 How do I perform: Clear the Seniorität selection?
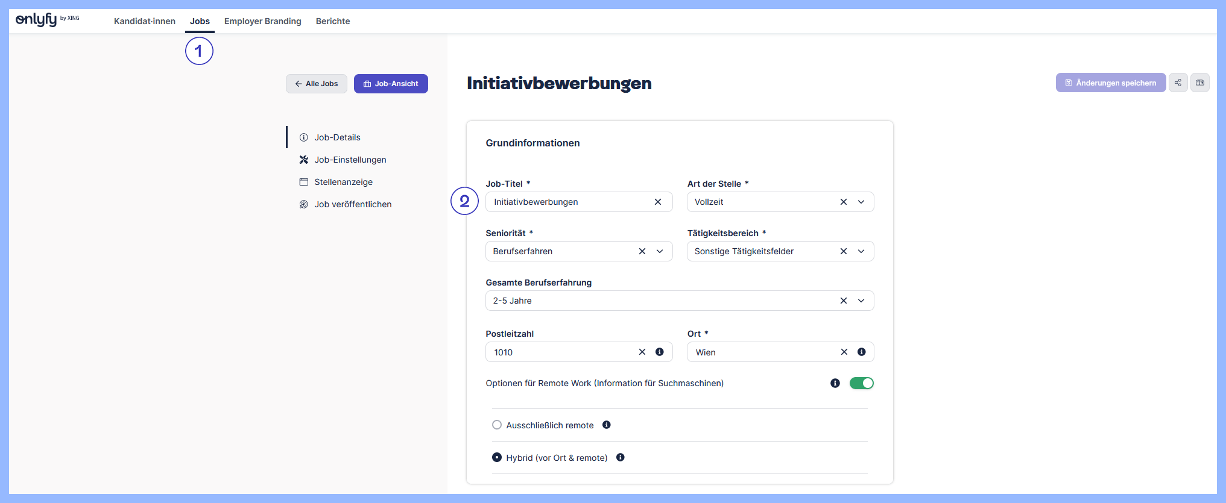(642, 251)
